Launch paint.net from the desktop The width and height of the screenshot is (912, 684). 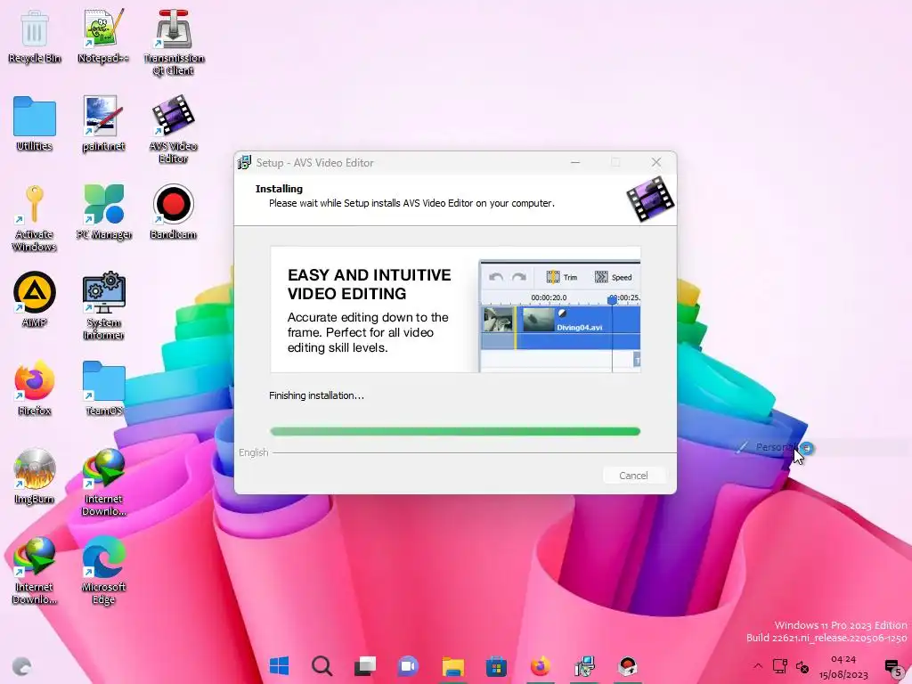[x=103, y=124]
